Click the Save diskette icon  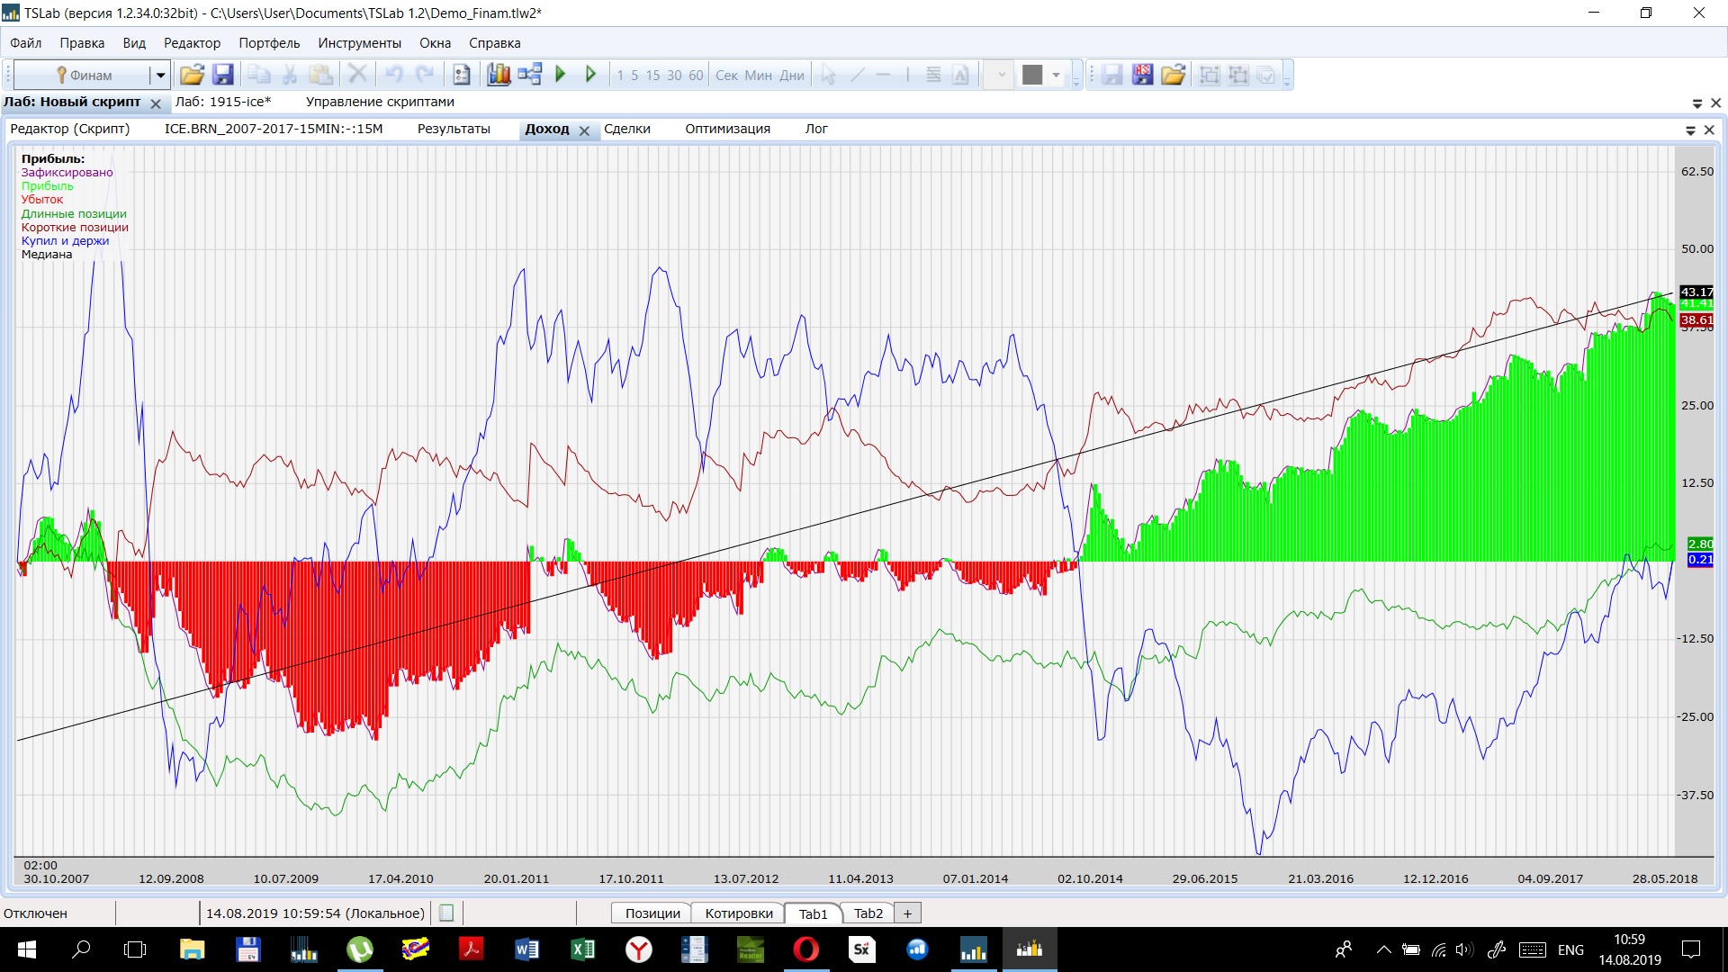tap(222, 75)
